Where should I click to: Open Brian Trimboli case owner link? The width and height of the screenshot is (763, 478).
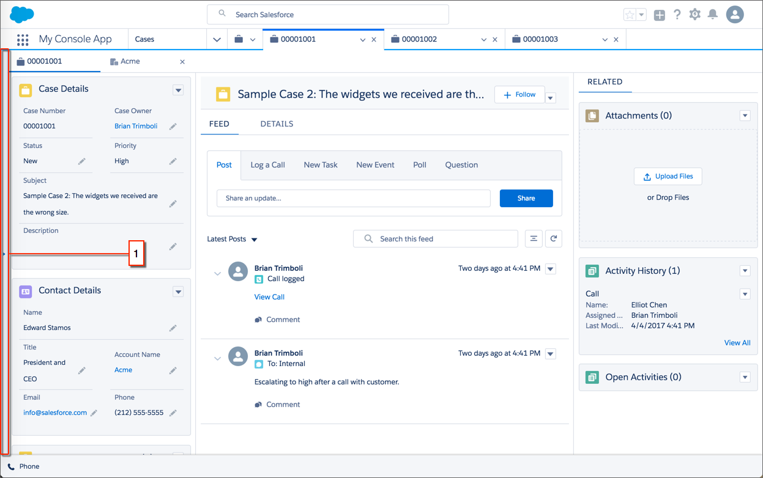point(136,126)
